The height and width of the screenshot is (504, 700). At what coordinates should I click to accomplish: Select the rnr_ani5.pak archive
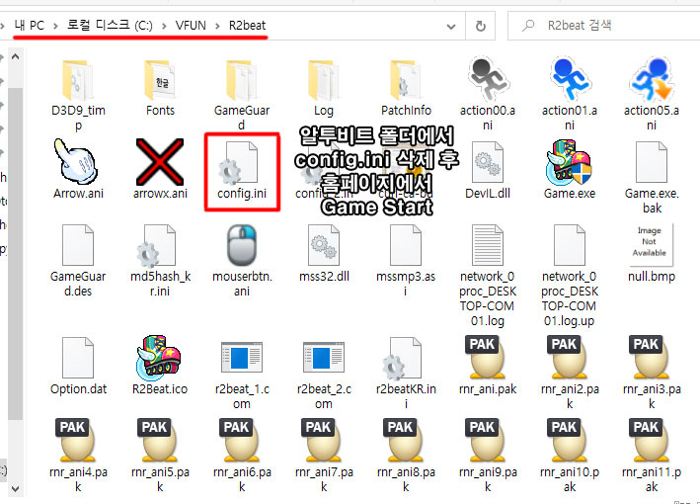coord(160,456)
